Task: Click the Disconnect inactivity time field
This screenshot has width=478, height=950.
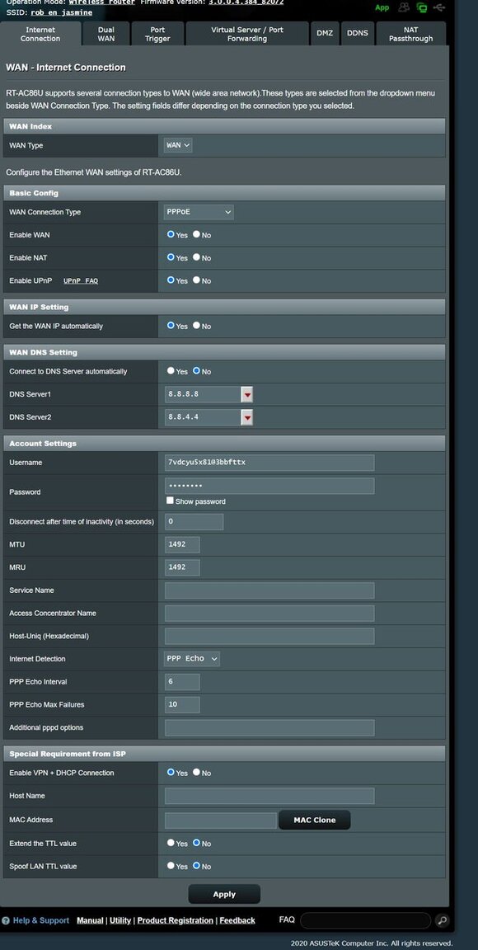Action: tap(194, 522)
